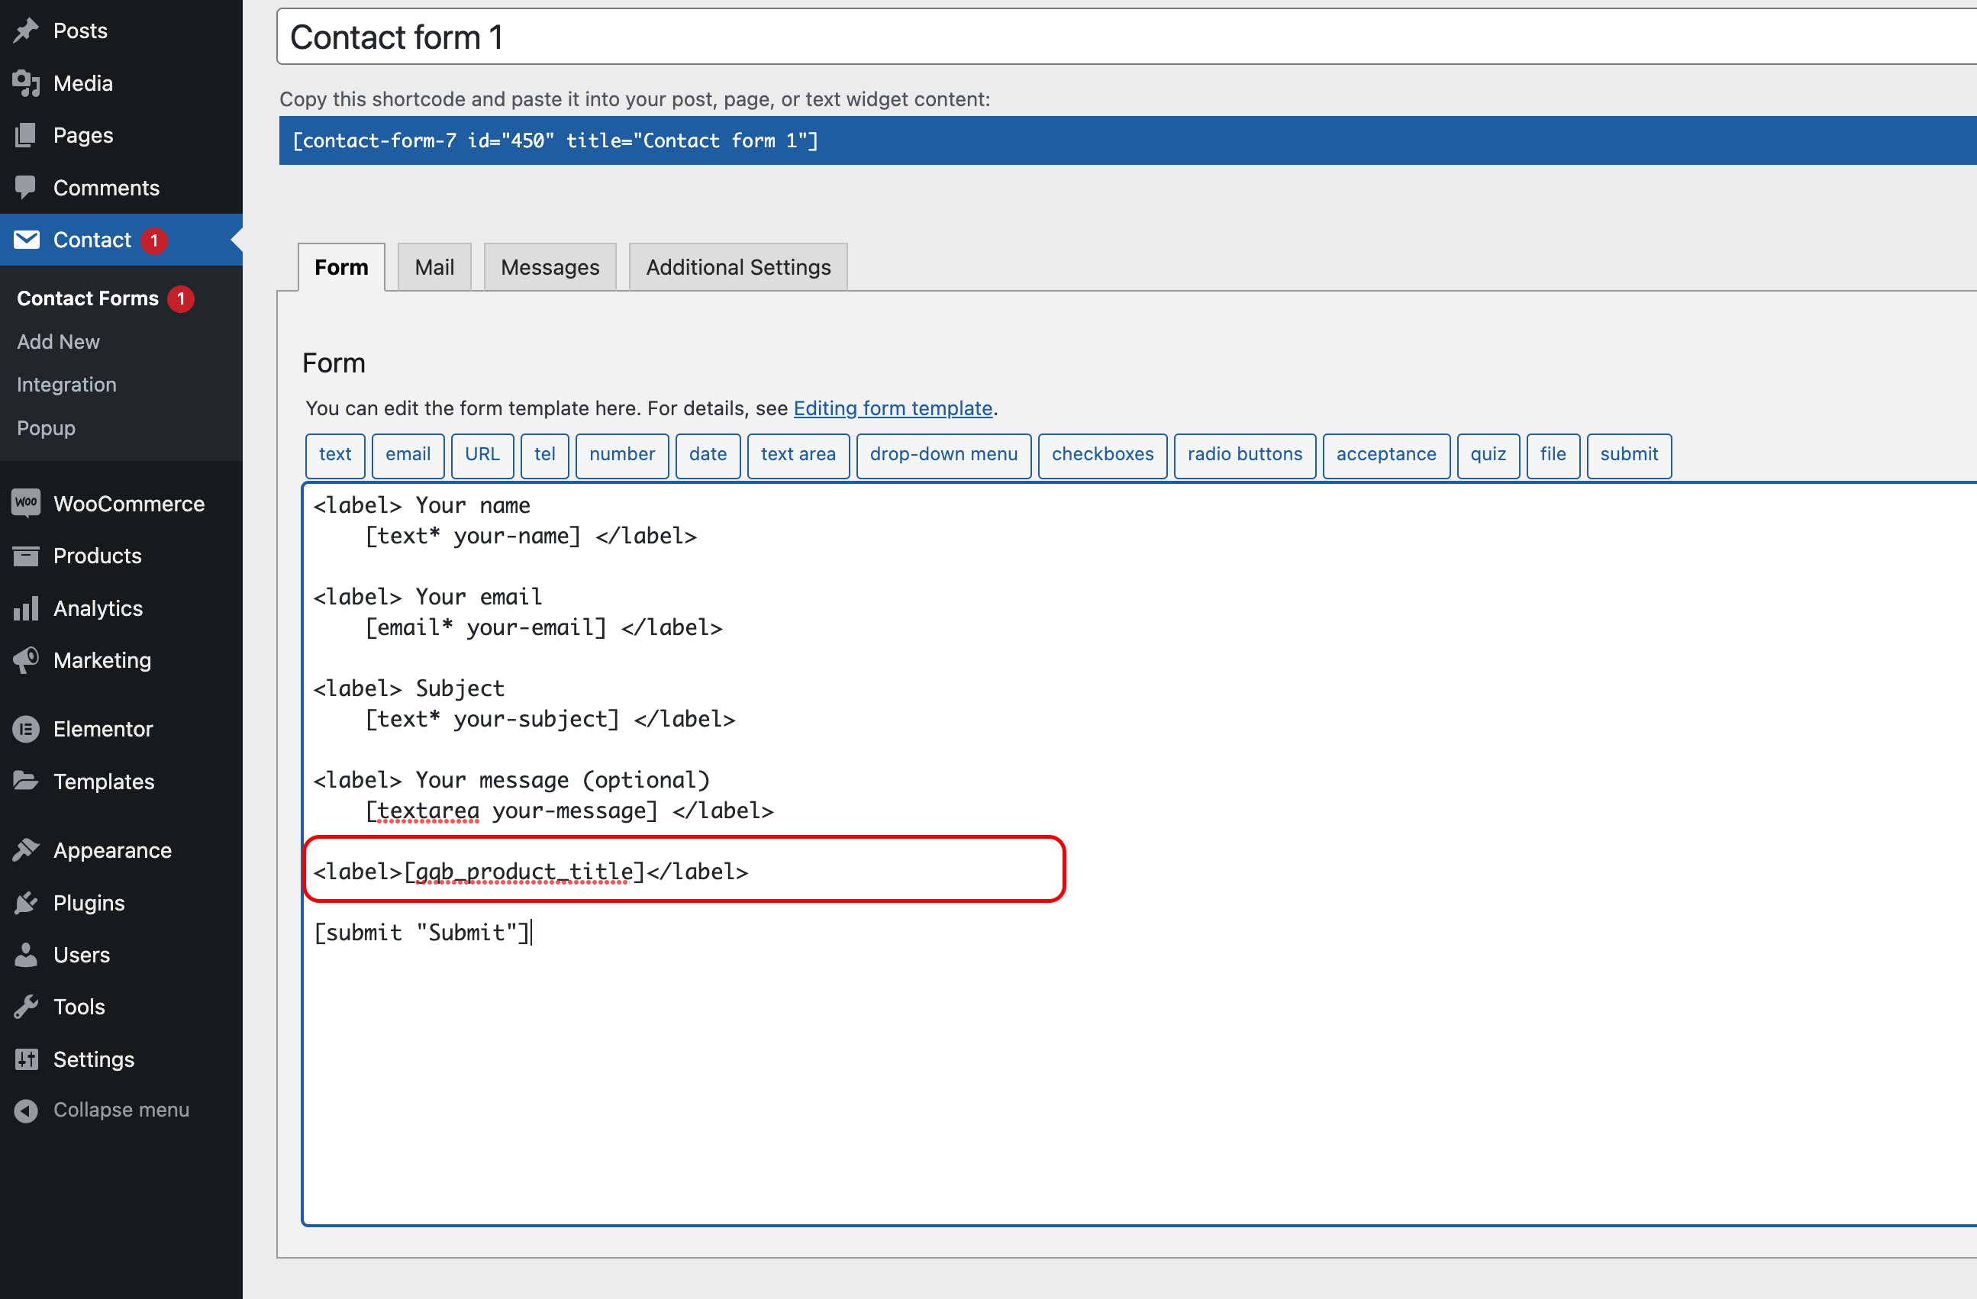
Task: Open Appearance settings
Action: pos(112,849)
